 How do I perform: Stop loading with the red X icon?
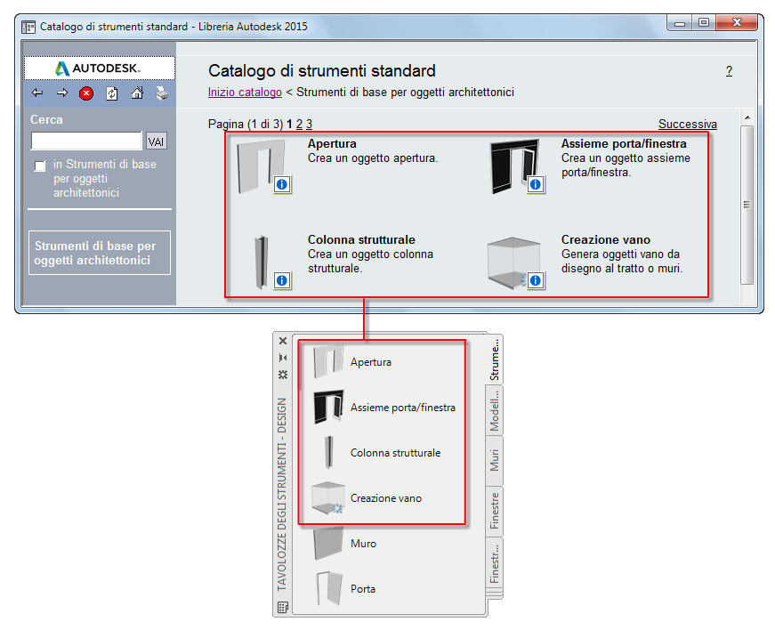click(86, 93)
